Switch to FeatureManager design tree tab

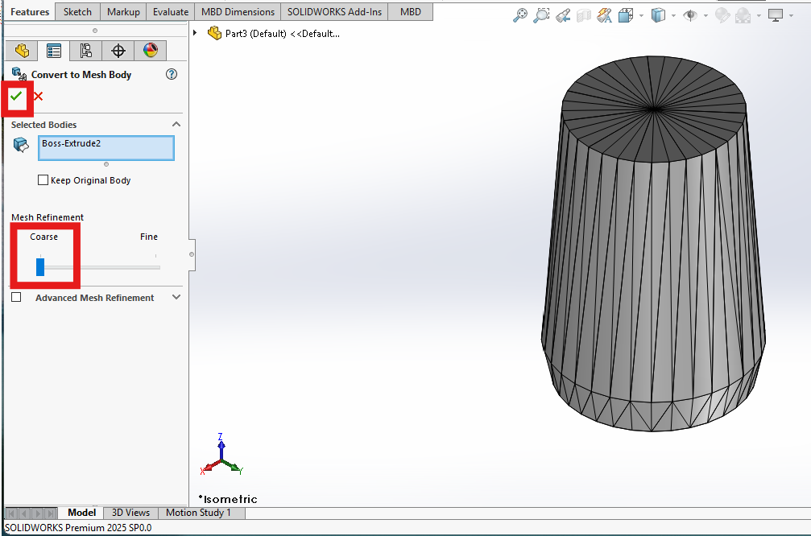[x=22, y=51]
